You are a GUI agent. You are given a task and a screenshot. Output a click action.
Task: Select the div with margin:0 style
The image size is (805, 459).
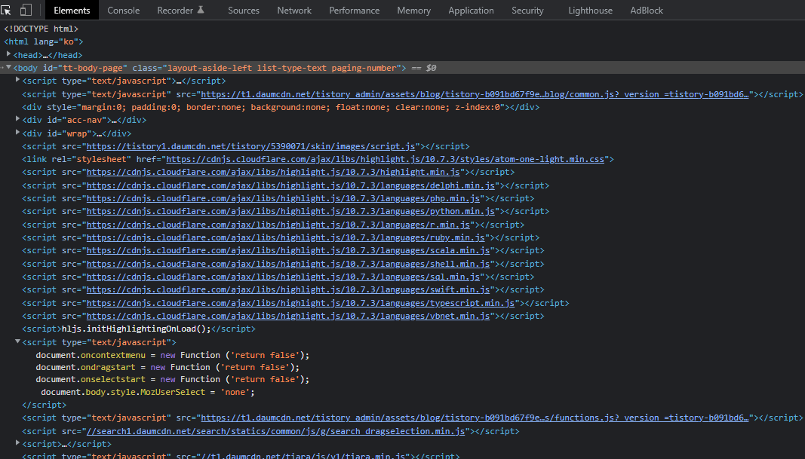click(281, 107)
